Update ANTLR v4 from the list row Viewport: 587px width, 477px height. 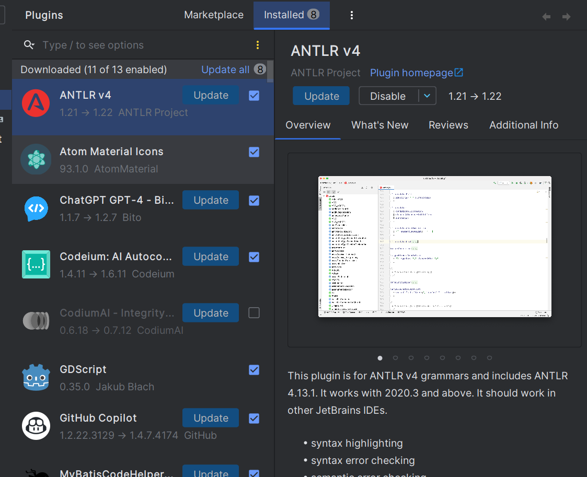(x=211, y=95)
